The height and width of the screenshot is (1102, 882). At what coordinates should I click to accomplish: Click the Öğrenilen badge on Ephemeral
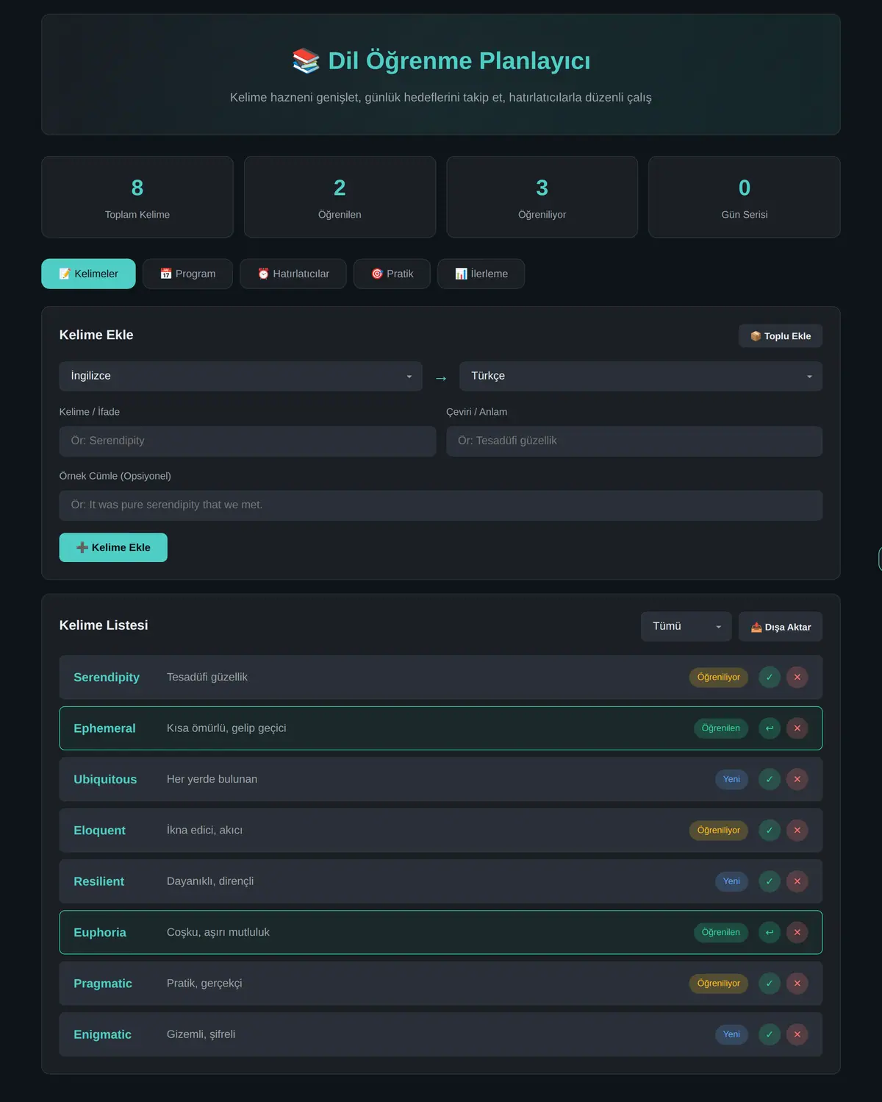tap(721, 728)
